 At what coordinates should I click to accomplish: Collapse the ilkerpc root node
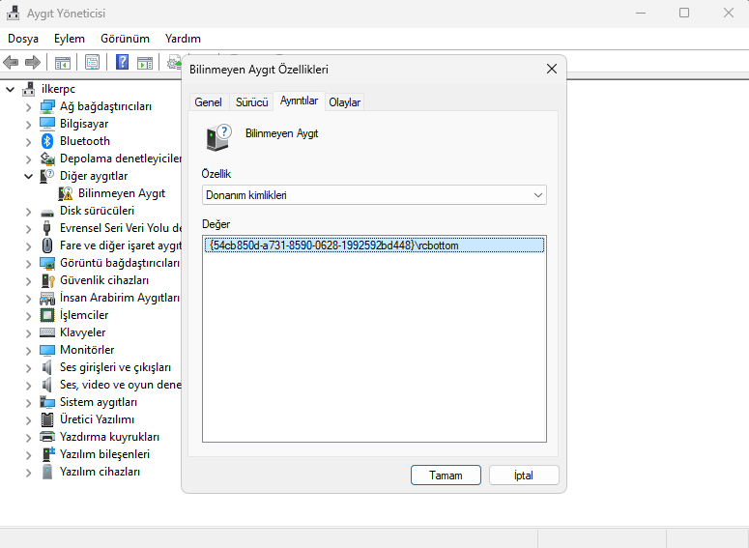[x=11, y=89]
